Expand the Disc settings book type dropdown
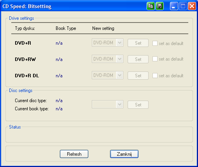 coord(107,104)
